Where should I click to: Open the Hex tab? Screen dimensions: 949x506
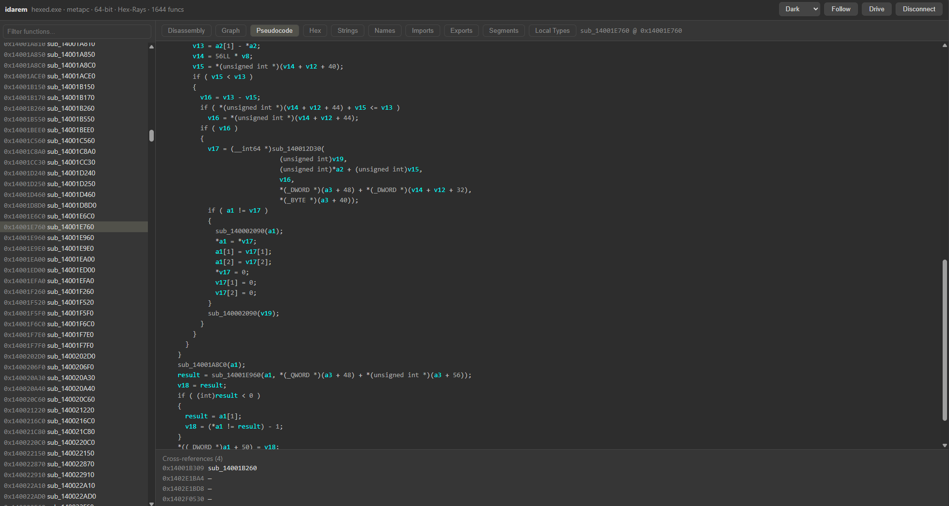coord(315,30)
